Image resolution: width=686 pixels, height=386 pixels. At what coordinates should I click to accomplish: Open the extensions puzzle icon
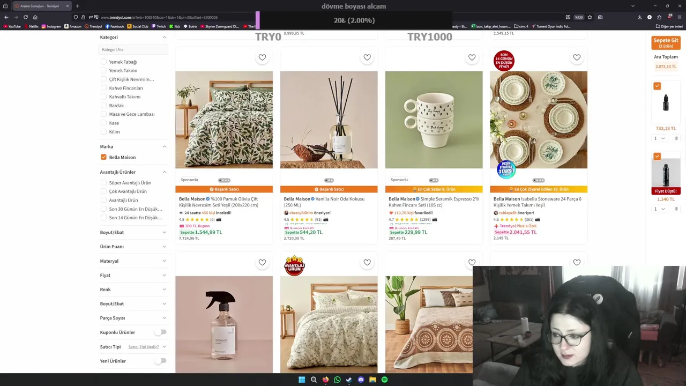[x=659, y=17]
